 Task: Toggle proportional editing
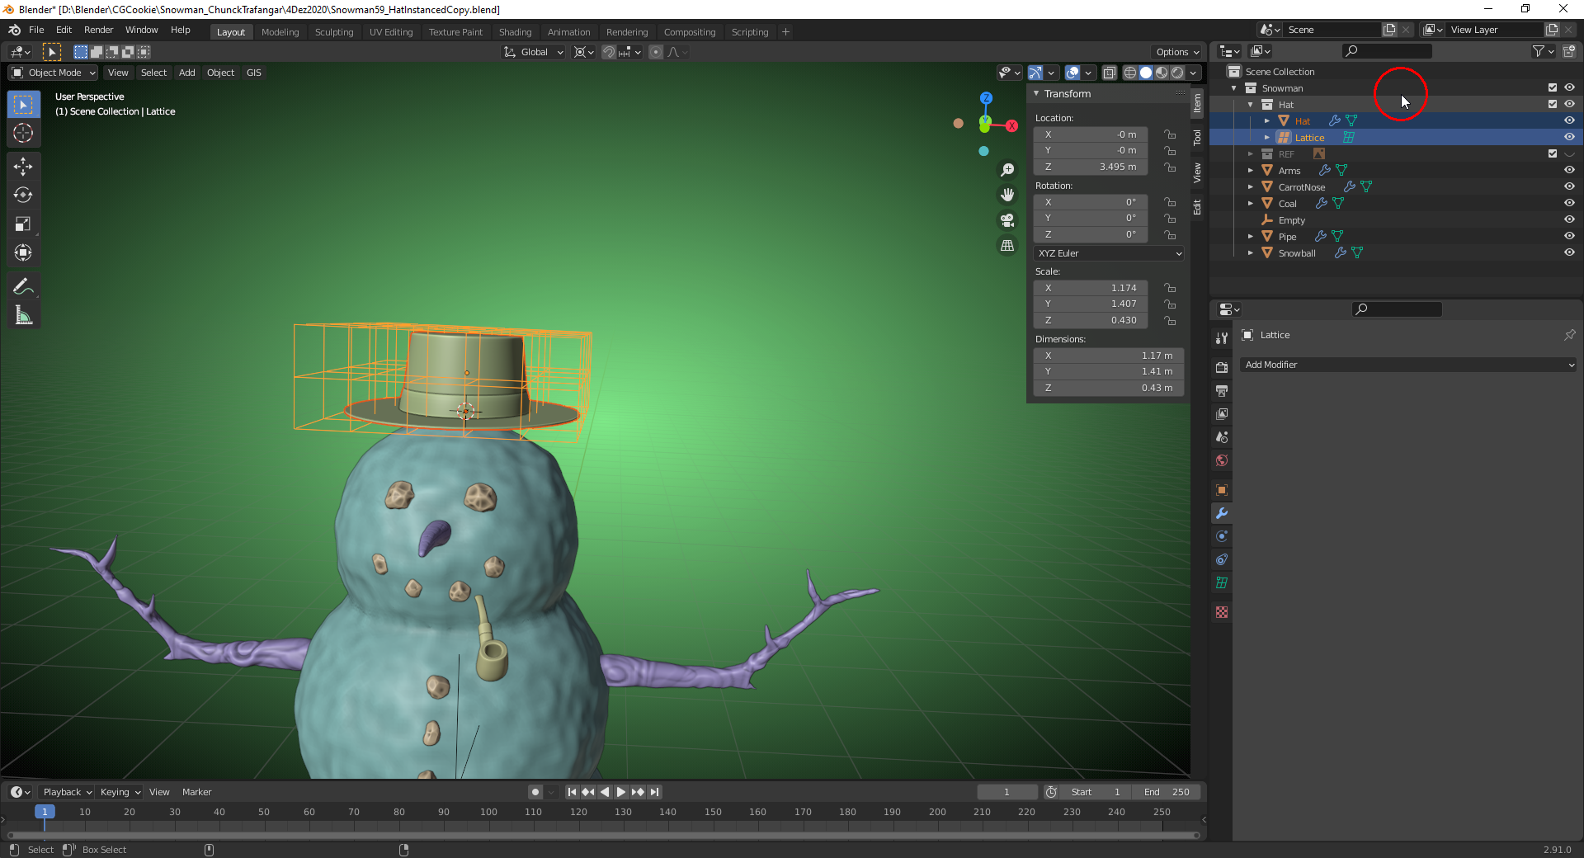pyautogui.click(x=656, y=52)
